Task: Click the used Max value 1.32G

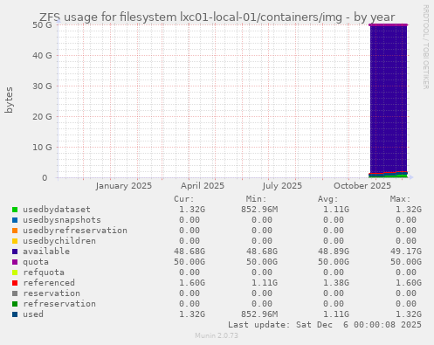Action: (x=409, y=314)
